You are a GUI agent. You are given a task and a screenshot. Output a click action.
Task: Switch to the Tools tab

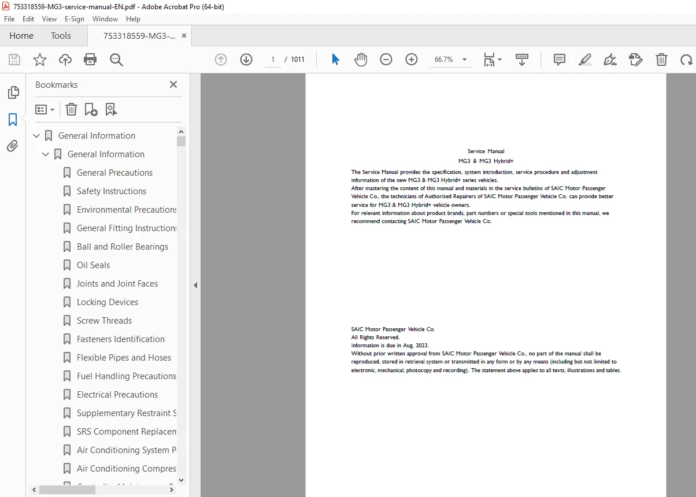pyautogui.click(x=61, y=36)
